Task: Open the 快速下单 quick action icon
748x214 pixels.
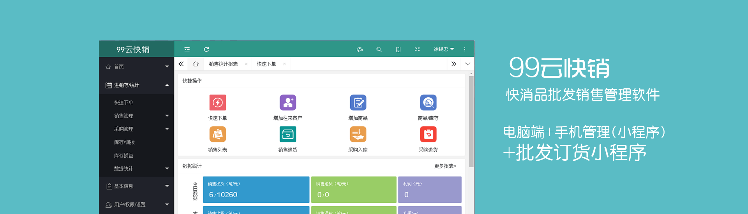Action: point(217,103)
